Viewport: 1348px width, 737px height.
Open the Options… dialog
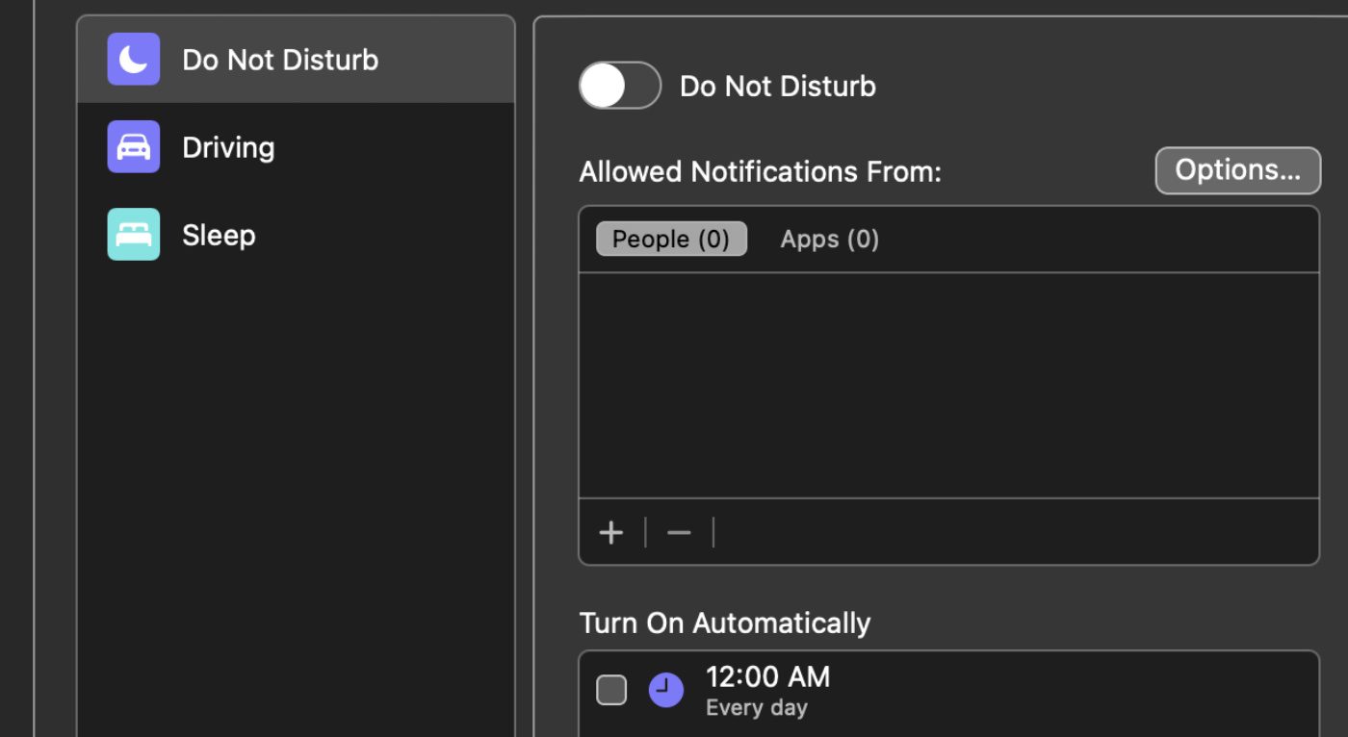[1237, 170]
